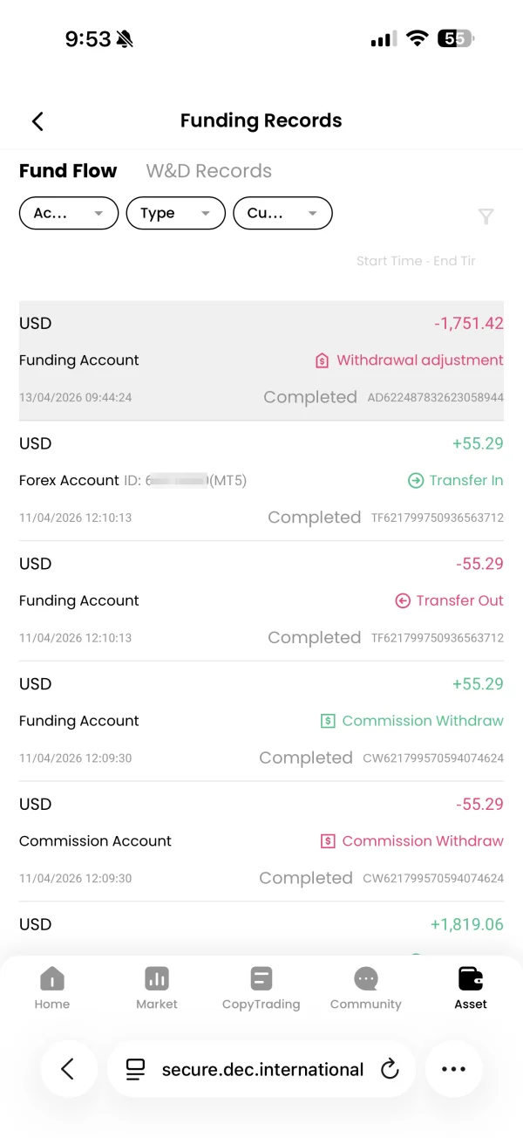Switch to W&D Records tab
The height and width of the screenshot is (1138, 523).
tap(209, 171)
